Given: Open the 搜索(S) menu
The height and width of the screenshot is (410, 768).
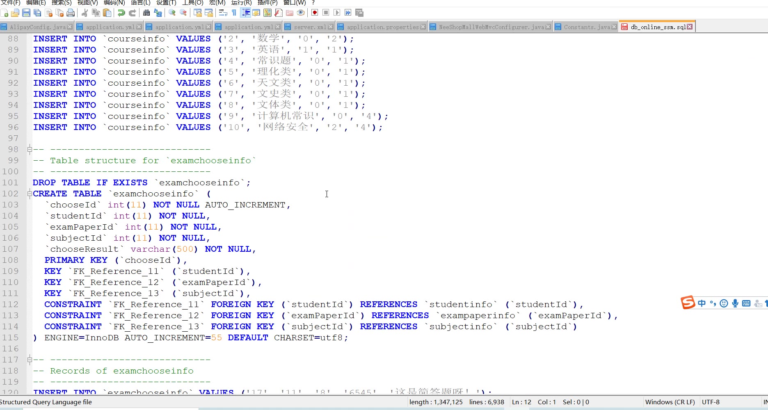Looking at the screenshot, I should [62, 2].
